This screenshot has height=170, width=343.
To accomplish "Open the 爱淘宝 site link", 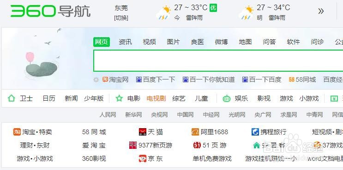I will click(94, 145).
